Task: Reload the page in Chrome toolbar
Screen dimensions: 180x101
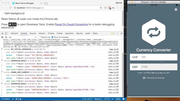Action: click(10, 8)
